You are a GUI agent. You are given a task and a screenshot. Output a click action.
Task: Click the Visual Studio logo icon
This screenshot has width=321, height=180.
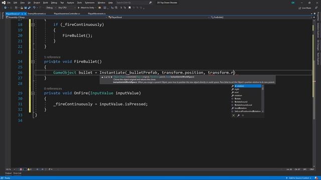click(x=4, y=2)
